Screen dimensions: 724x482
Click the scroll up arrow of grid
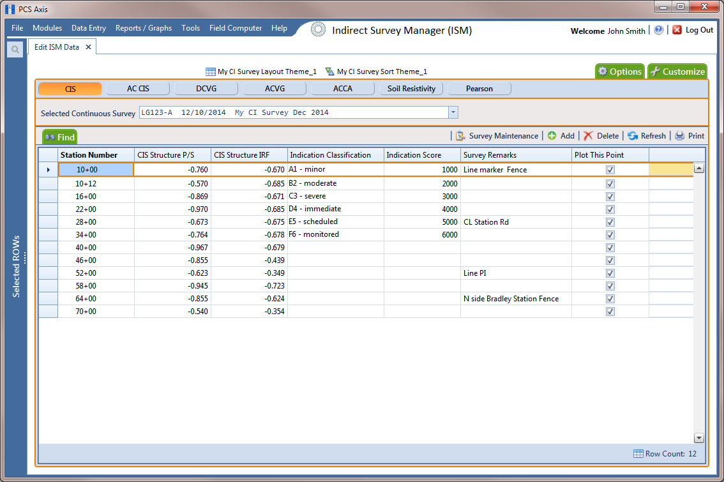(699, 169)
